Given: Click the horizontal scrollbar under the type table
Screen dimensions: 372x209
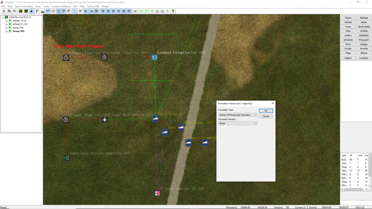Looking at the screenshot, I should pyautogui.click(x=355, y=189).
